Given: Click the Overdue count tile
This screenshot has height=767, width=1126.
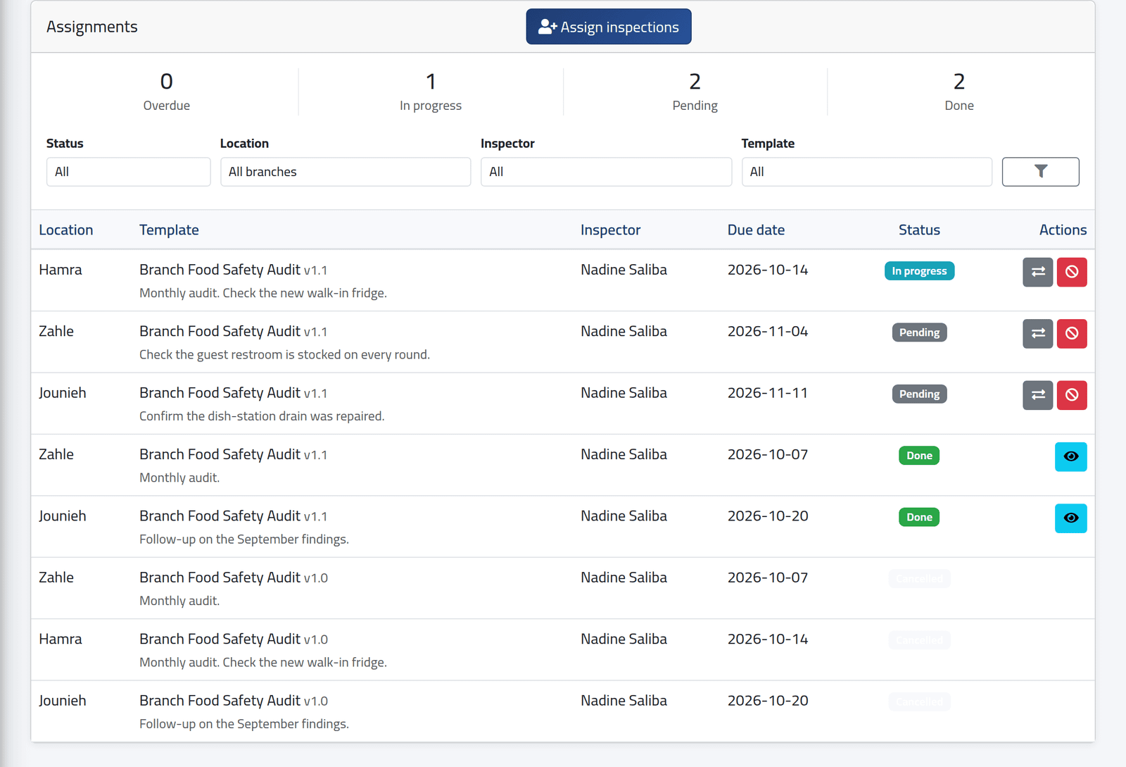Looking at the screenshot, I should click(167, 92).
